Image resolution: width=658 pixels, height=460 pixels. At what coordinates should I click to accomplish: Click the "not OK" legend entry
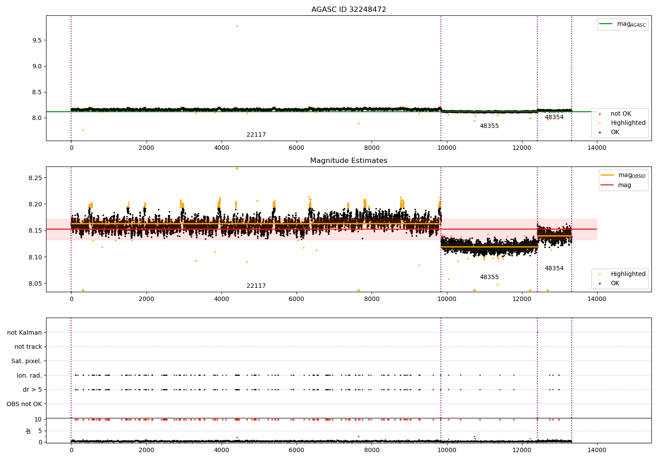621,114
